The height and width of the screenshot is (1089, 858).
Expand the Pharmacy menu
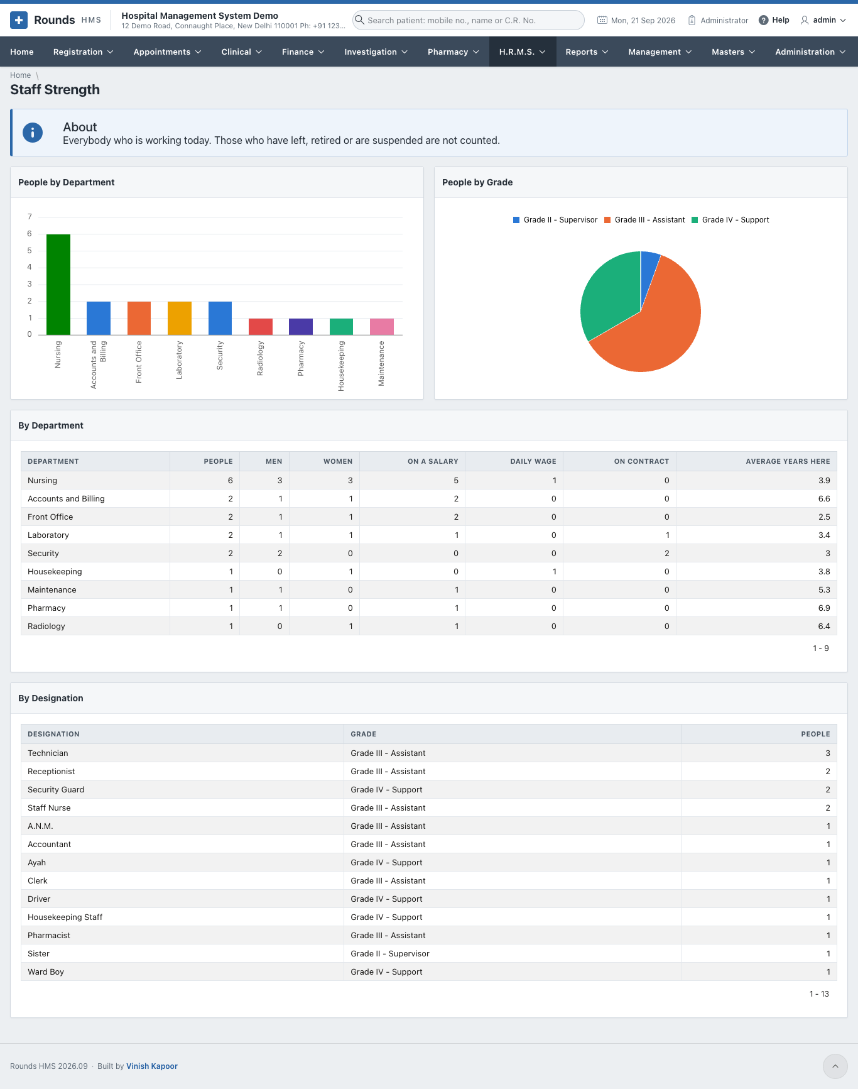(453, 52)
